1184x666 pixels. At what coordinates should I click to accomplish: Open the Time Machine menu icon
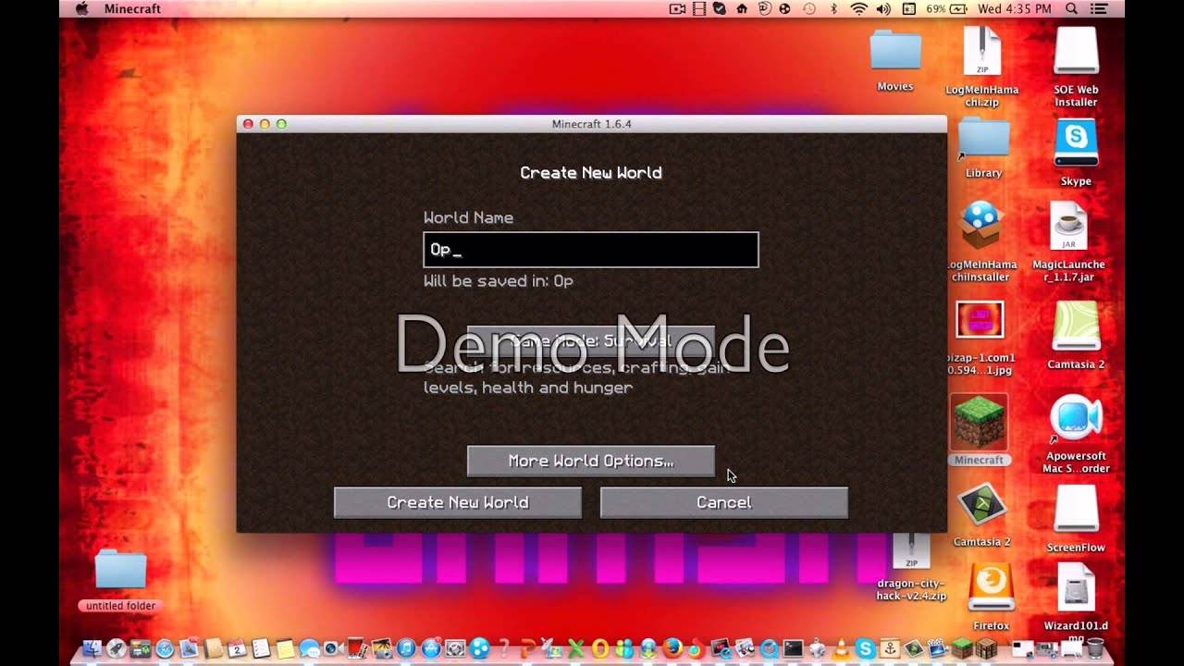pyautogui.click(x=809, y=8)
